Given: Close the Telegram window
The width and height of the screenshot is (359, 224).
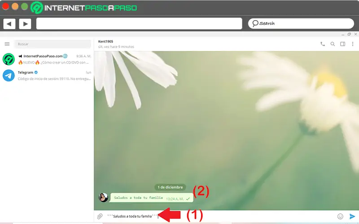Looking at the screenshot, I should pyautogui.click(x=355, y=34).
